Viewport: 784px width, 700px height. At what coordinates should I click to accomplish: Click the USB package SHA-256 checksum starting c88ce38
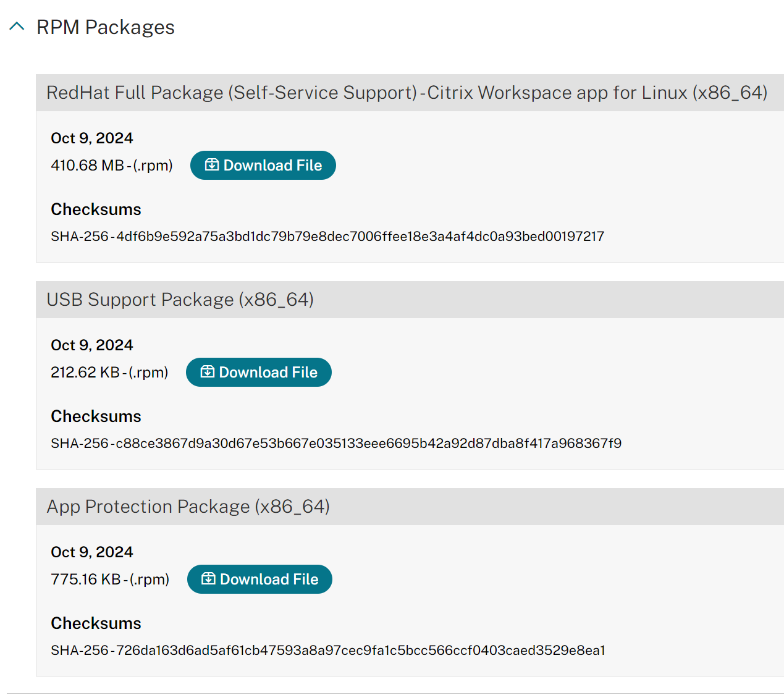(x=336, y=443)
